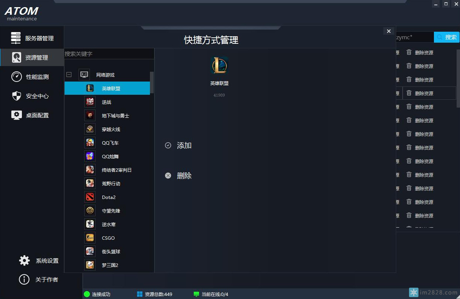Screen dimensions: 460x299
Task: Select the Dota2 game icon
Action: (x=90, y=197)
